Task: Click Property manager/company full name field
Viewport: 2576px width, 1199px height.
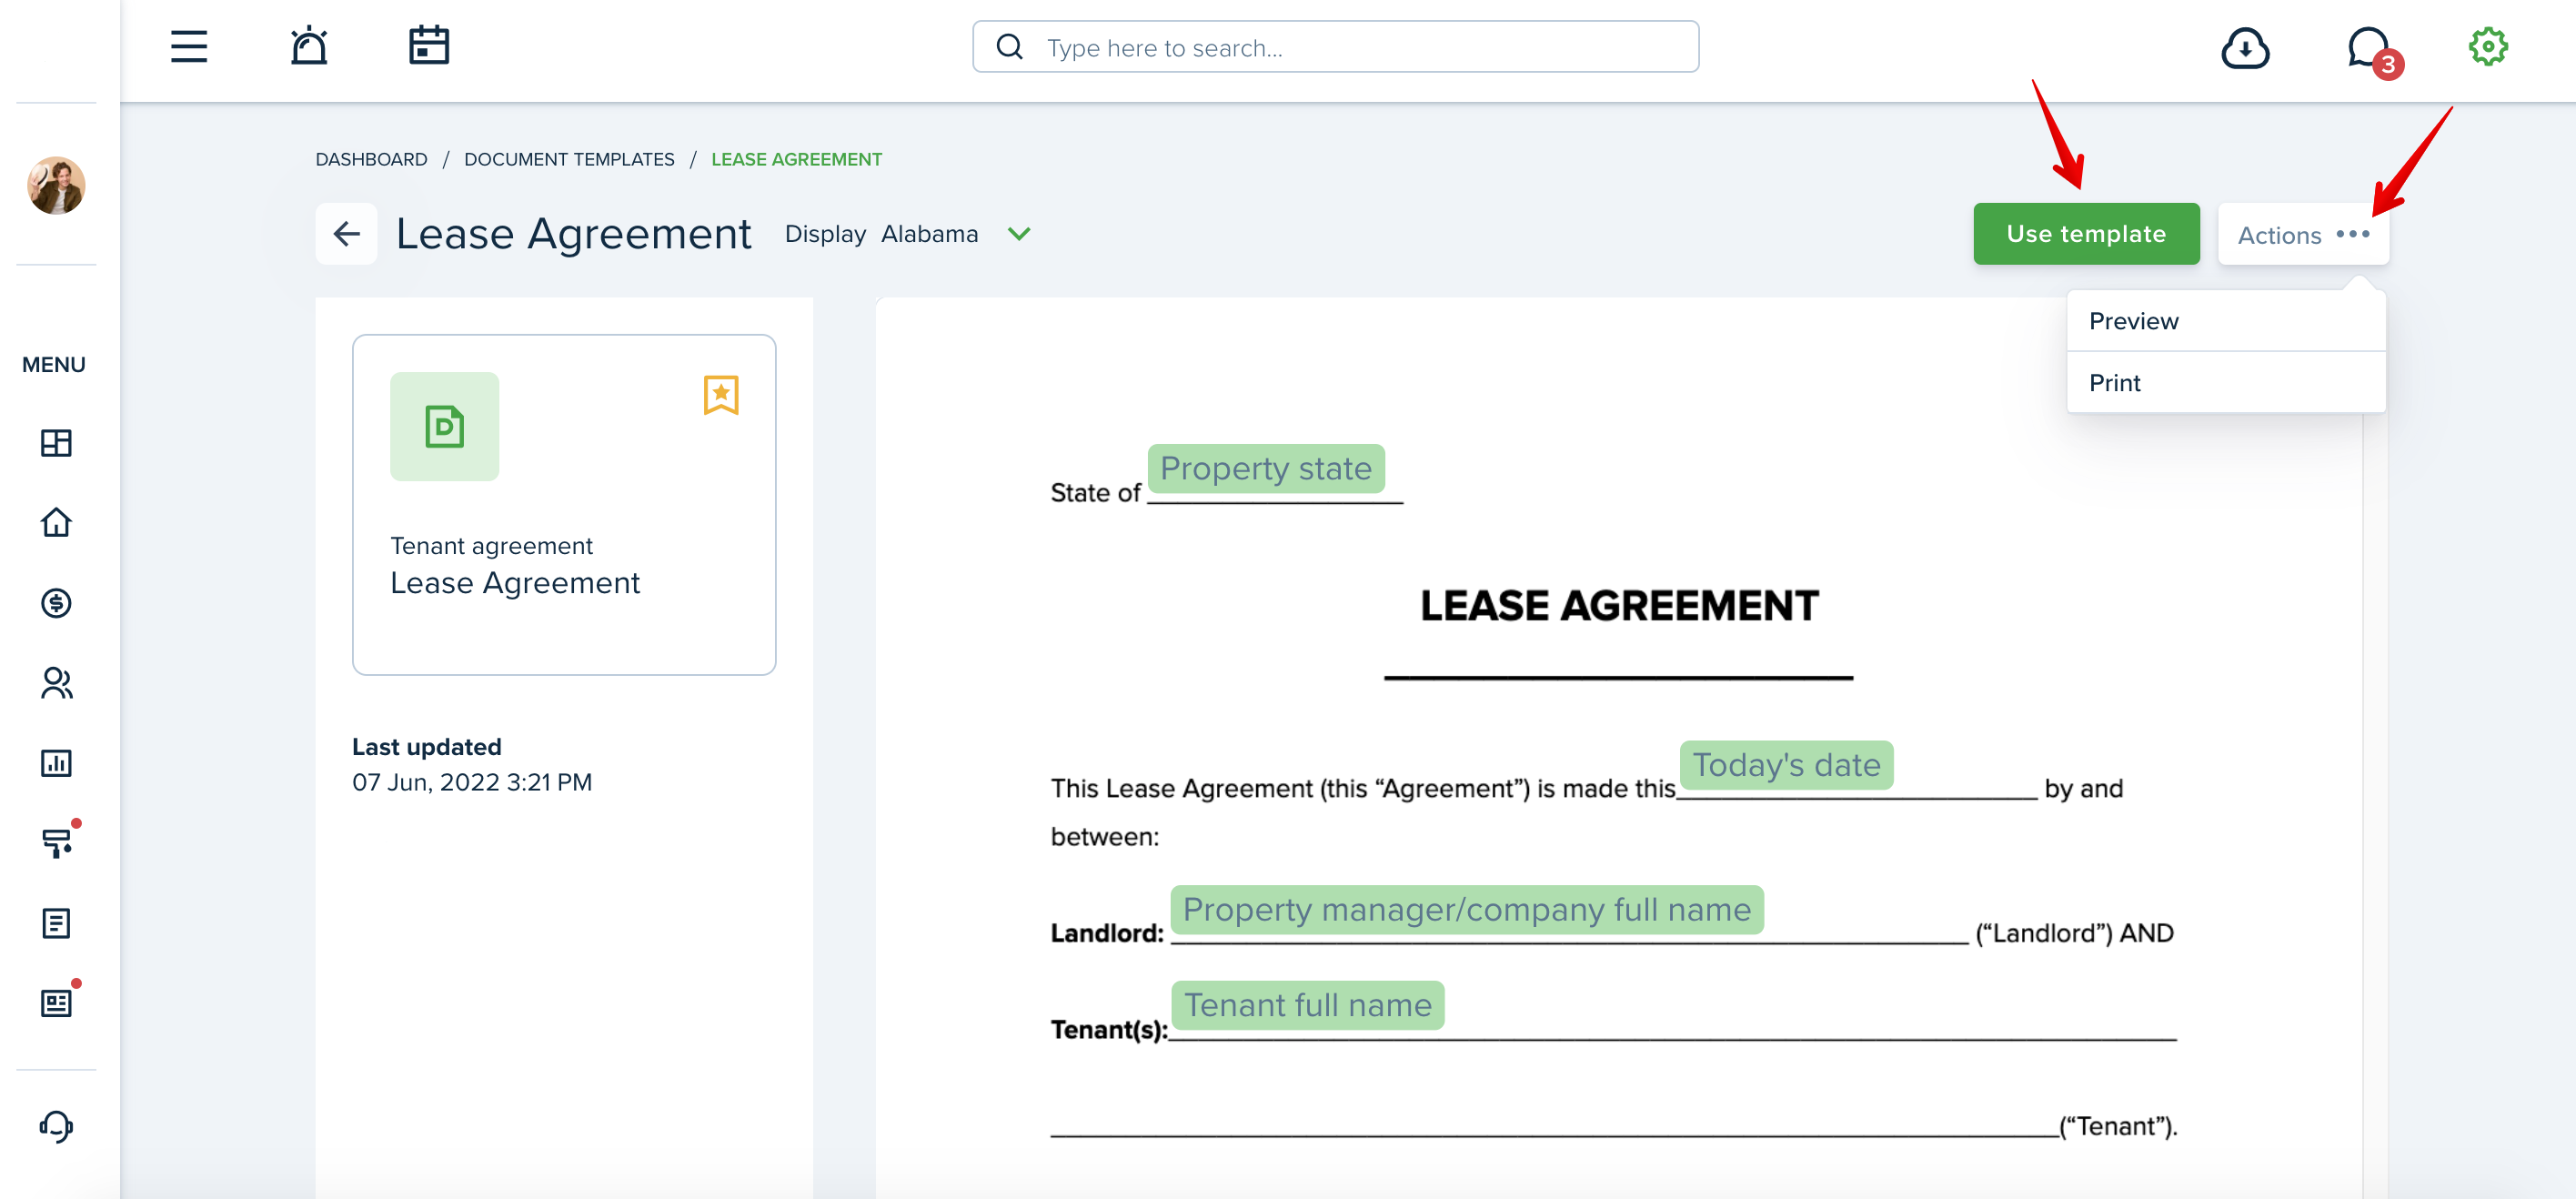Action: coord(1467,909)
